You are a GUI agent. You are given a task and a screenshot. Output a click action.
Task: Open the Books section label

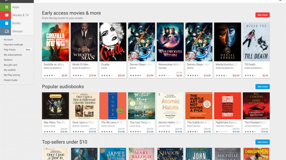click(x=16, y=23)
